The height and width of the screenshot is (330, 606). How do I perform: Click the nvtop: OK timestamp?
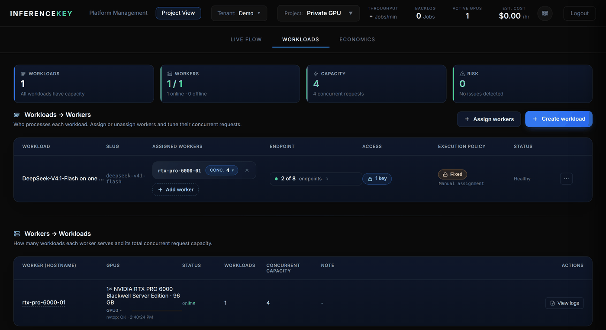point(129,317)
